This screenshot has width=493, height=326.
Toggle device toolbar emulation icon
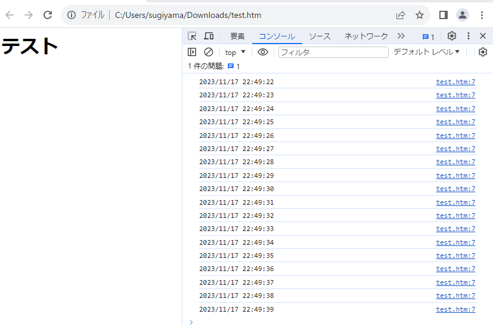[x=209, y=36]
